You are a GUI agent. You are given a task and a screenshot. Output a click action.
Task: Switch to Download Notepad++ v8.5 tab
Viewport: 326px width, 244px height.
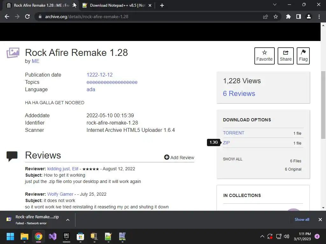117,5
